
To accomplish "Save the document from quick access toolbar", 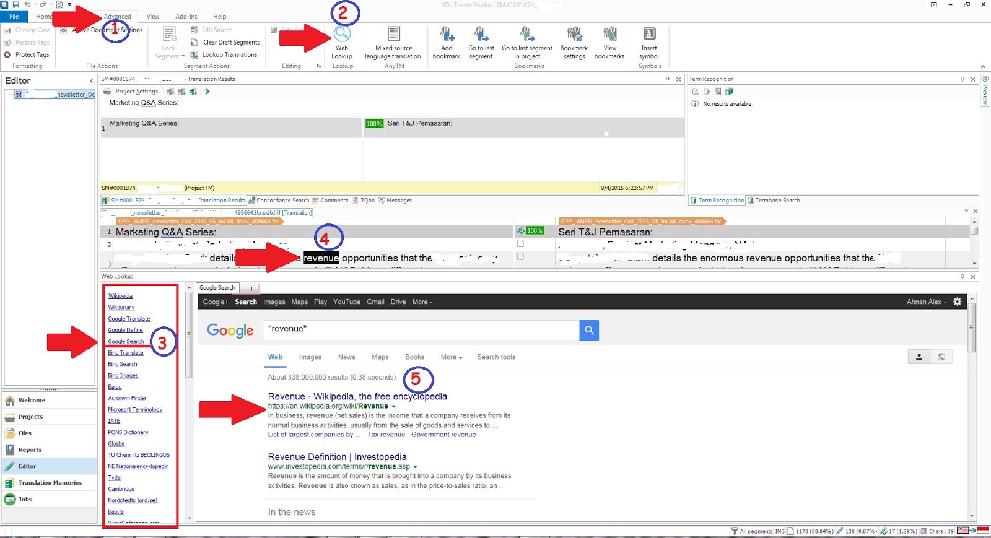I will (x=15, y=4).
